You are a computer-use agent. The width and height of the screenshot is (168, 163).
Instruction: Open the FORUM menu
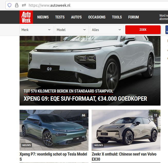click(134, 17)
